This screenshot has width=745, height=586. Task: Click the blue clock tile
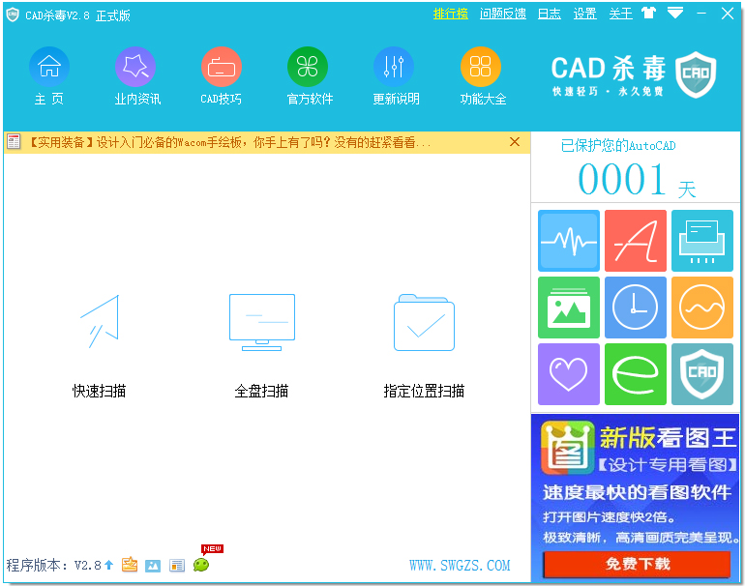coord(636,308)
